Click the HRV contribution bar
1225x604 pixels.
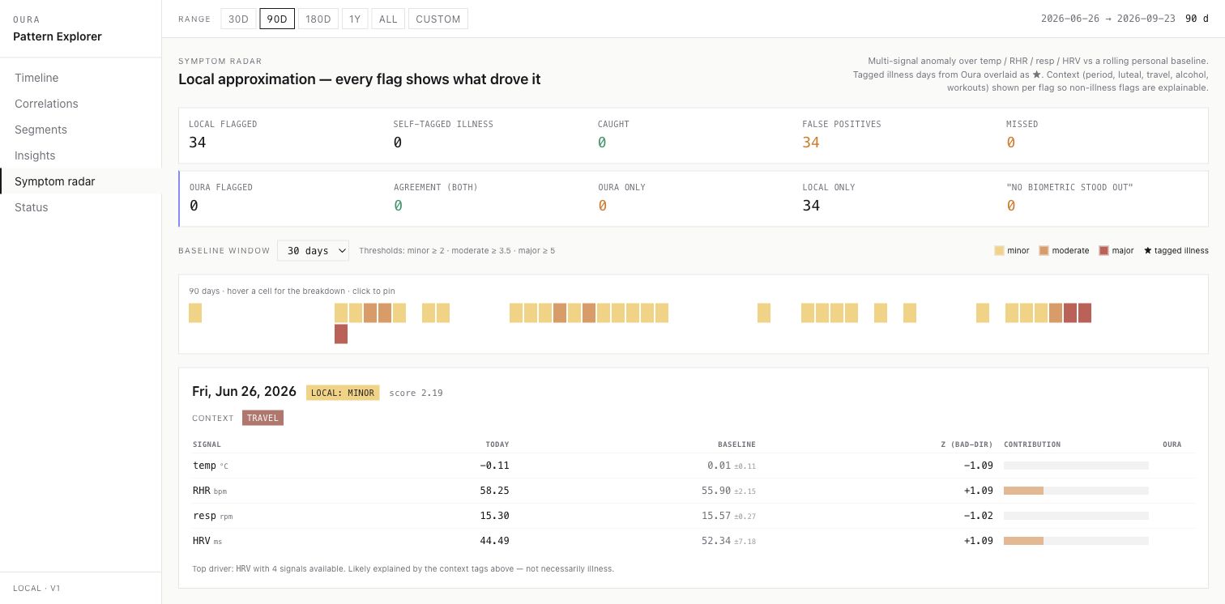(1076, 541)
